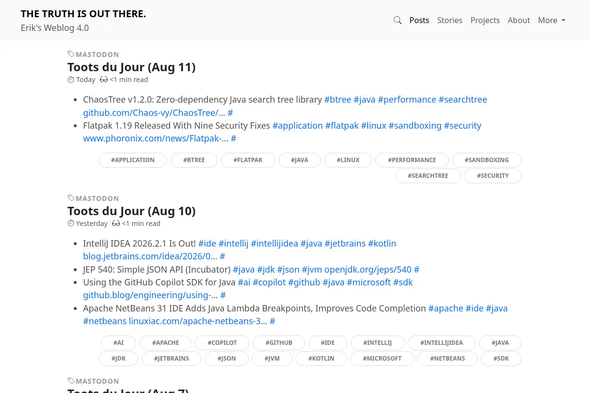Click the #KOTLIN tag pill
This screenshot has height=393, width=590.
click(x=321, y=359)
